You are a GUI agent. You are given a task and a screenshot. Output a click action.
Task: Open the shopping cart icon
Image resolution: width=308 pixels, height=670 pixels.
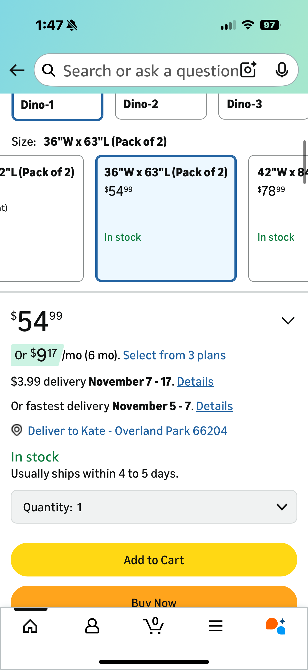[x=153, y=626]
